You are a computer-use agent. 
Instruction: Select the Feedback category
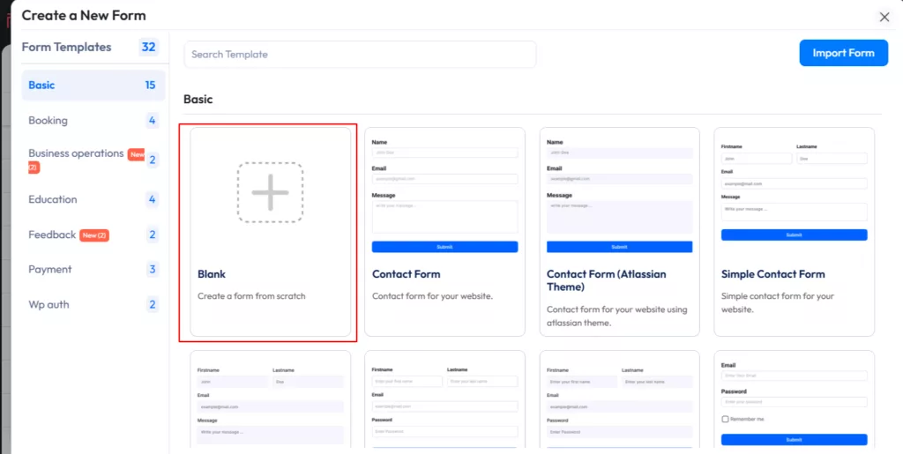point(52,234)
